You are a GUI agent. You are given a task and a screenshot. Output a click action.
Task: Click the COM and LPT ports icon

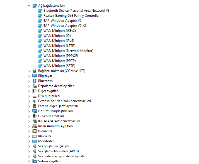pos(34,71)
